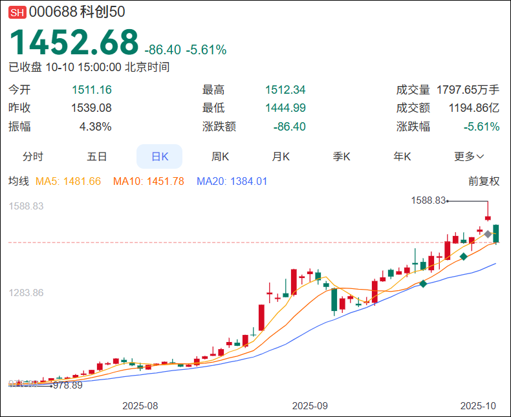Switch to the 五日 five-day tab
The height and width of the screenshot is (417, 511).
click(x=97, y=156)
